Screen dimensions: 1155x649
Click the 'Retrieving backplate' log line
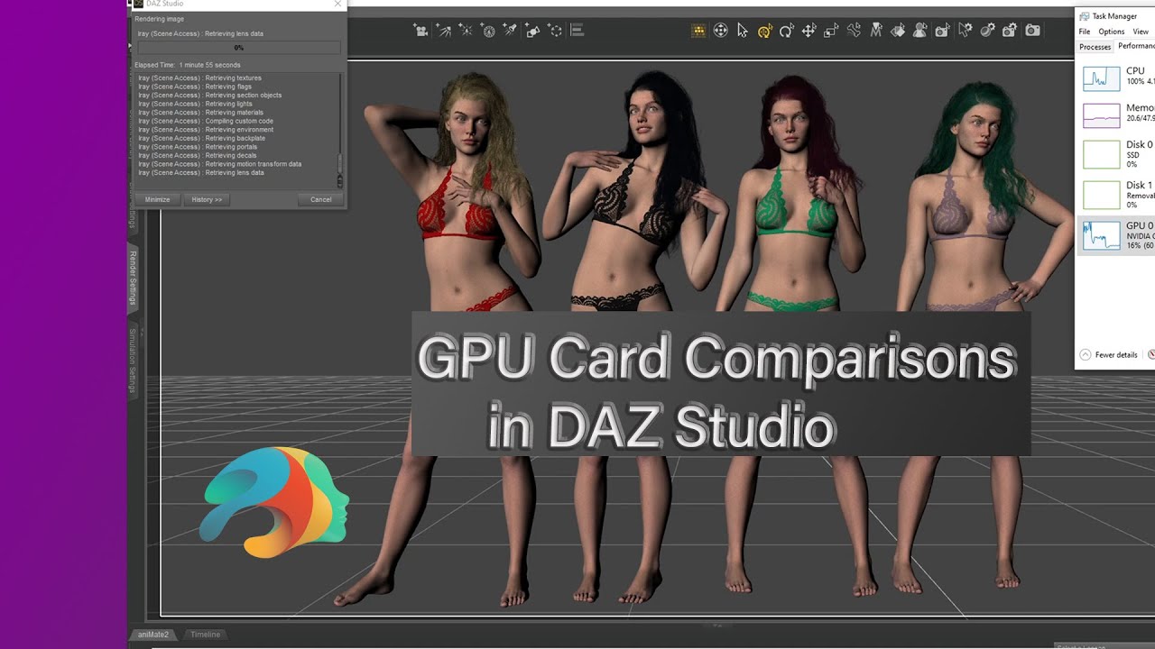[x=201, y=139]
